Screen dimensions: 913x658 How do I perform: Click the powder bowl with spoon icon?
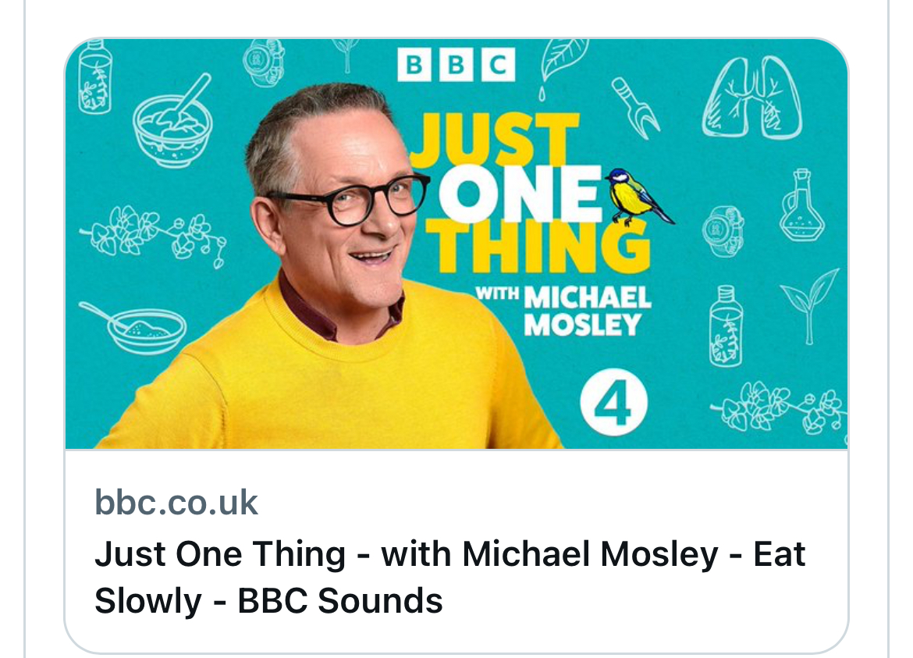click(134, 327)
